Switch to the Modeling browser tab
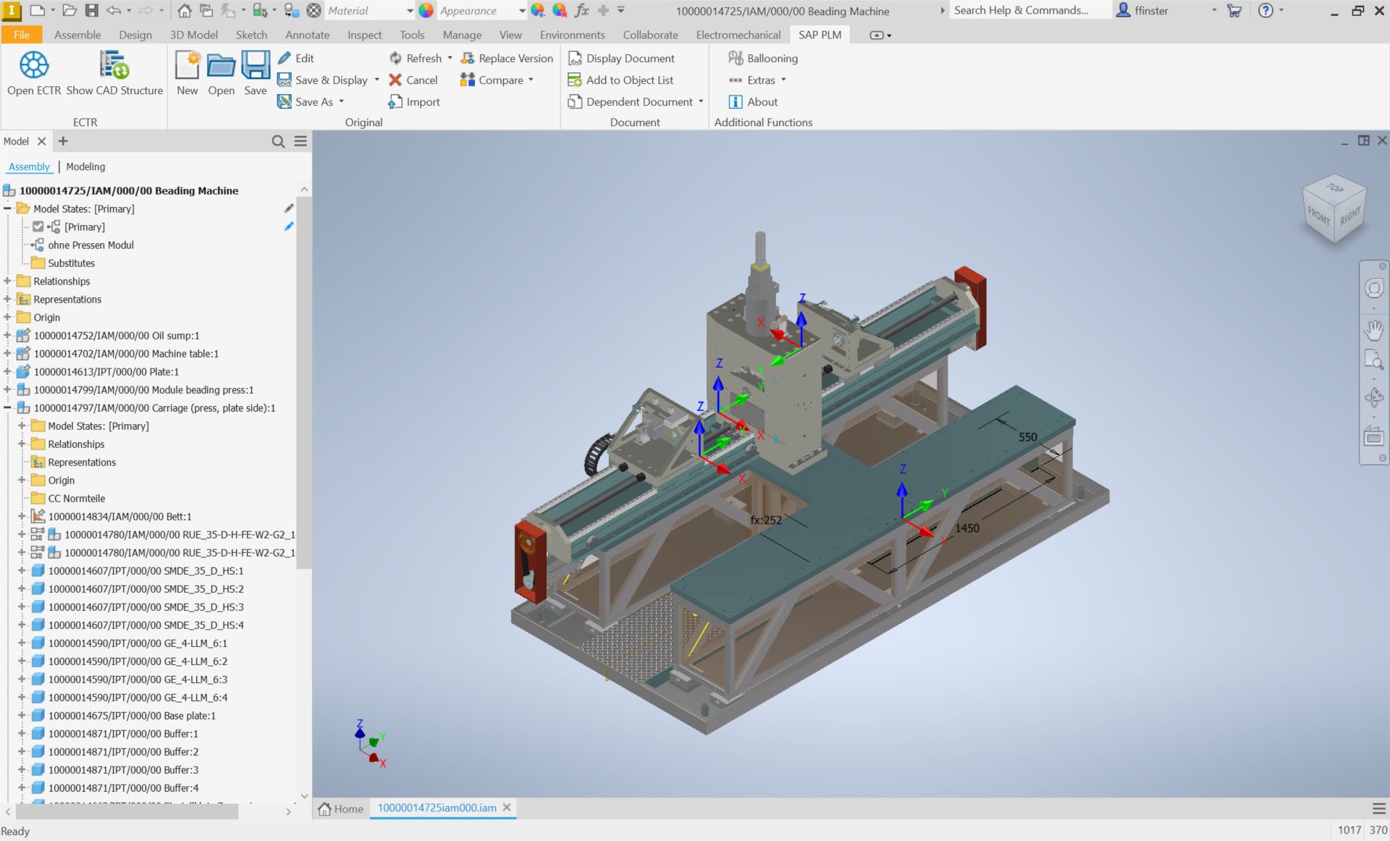The image size is (1390, 841). 85,166
